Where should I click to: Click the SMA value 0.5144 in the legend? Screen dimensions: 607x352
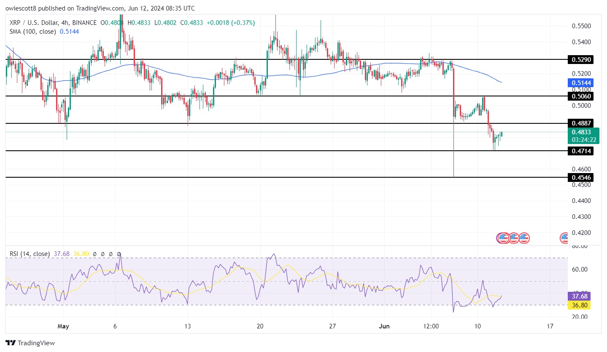[x=69, y=32]
